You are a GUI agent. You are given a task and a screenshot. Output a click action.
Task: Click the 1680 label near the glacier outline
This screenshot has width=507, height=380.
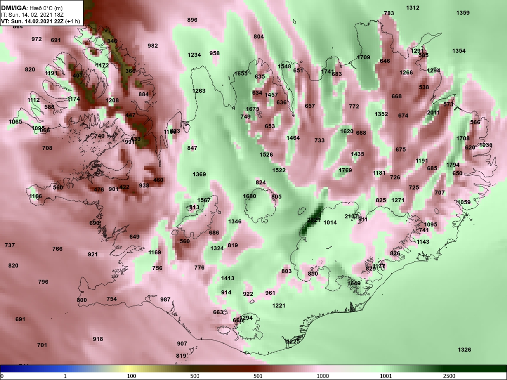[x=249, y=196]
